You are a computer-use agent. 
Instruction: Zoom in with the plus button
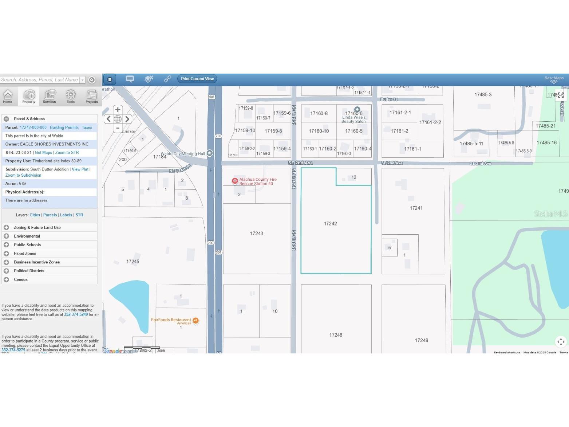pos(118,109)
